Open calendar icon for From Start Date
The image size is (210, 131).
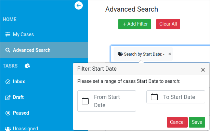85,101
